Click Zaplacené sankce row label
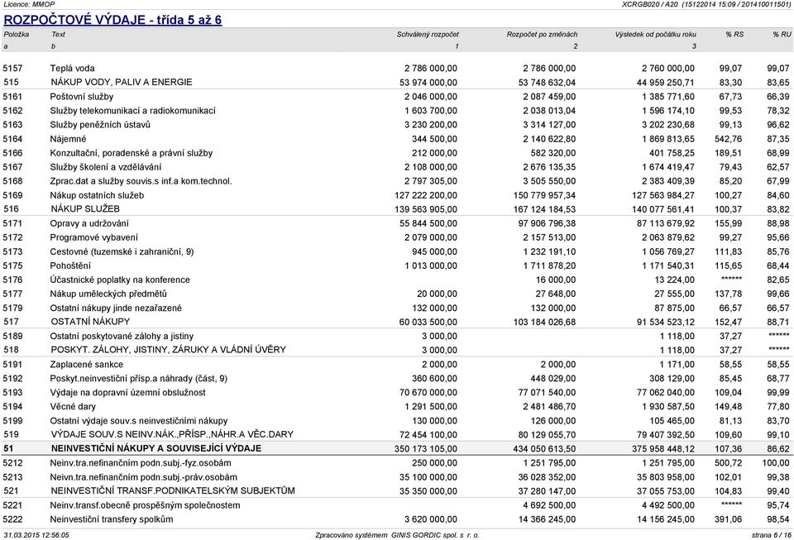794x540 pixels. [86, 365]
